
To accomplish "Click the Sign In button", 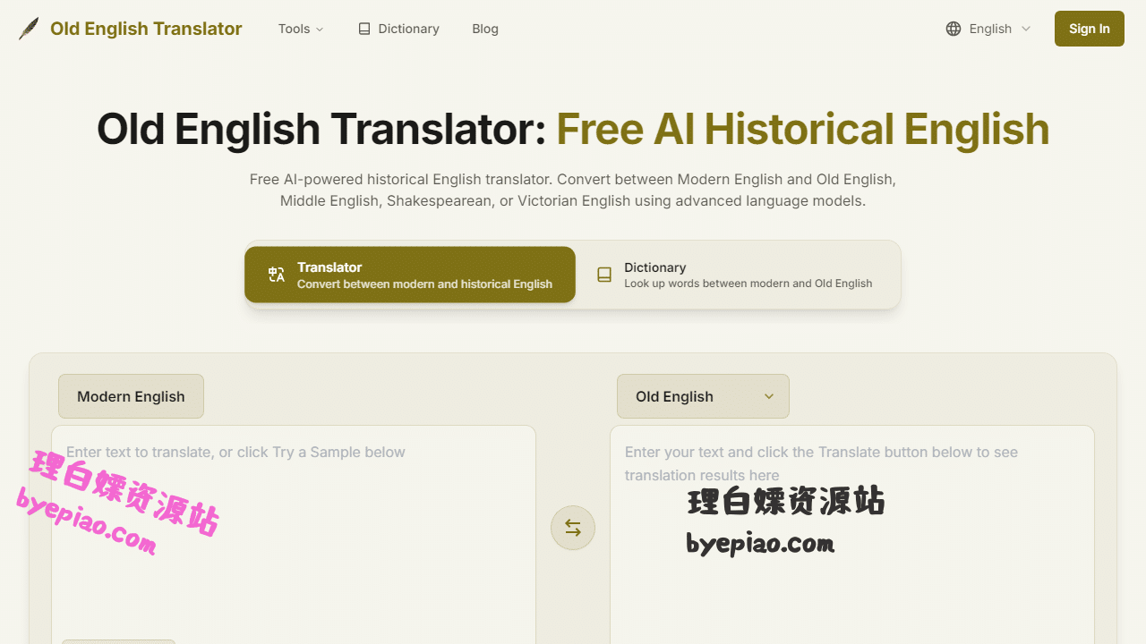I will (1089, 29).
